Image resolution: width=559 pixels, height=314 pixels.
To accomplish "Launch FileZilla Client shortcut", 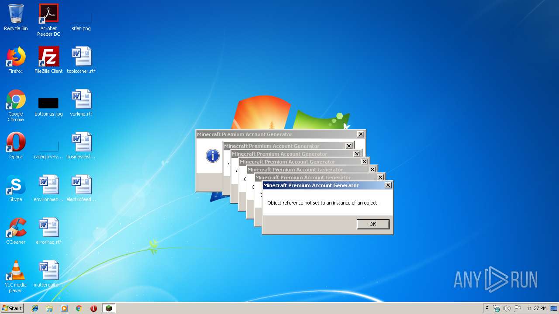I will pyautogui.click(x=48, y=60).
